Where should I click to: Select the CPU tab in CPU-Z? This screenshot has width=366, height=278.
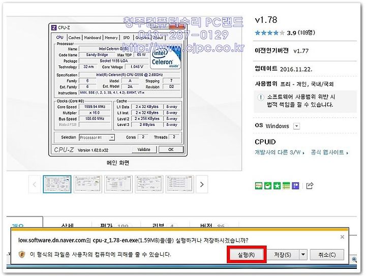[x=60, y=37]
